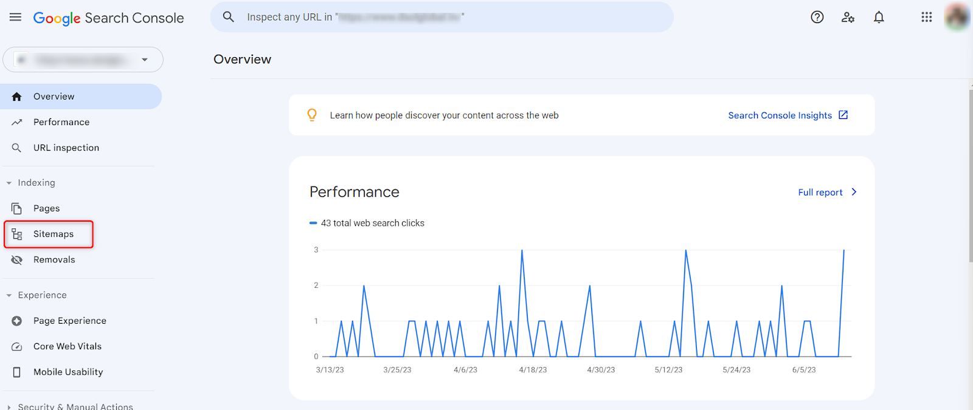Click the Sitemaps tree icon

coord(16,234)
